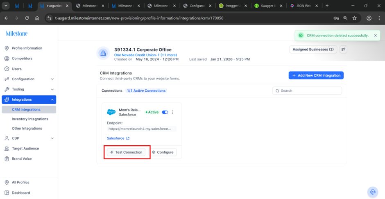Screen dimensions: 385x199
Task: Open password manager key icon
Action: pos(336,18)
